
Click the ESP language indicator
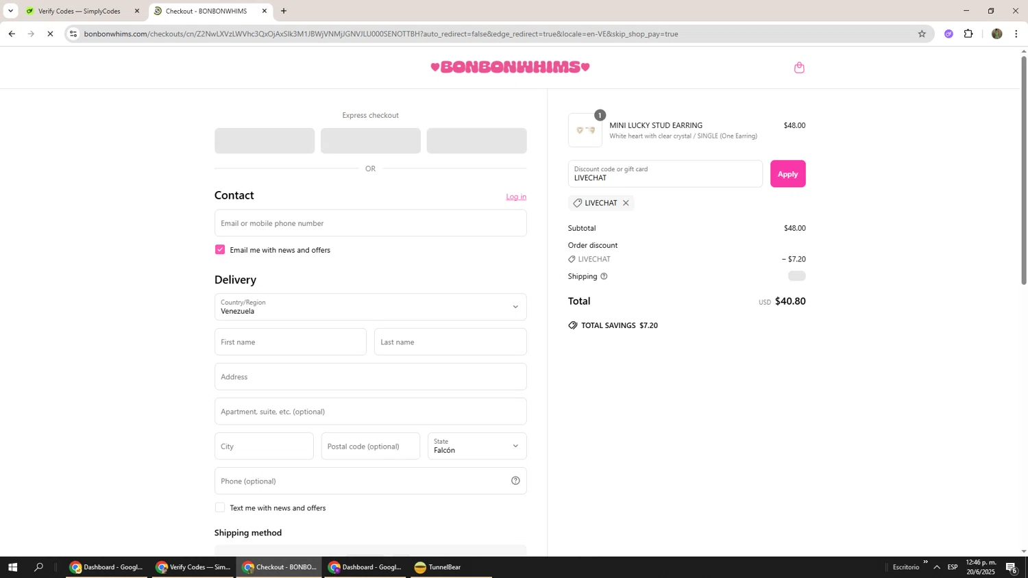(x=953, y=567)
